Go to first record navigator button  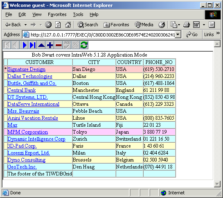(7, 45)
